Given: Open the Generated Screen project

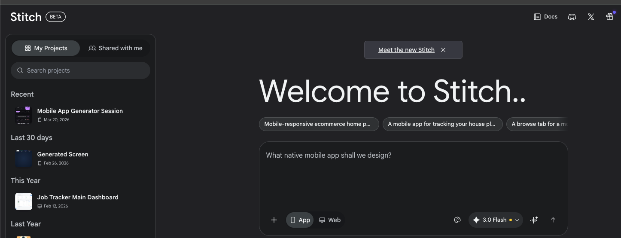Looking at the screenshot, I should pos(80,158).
